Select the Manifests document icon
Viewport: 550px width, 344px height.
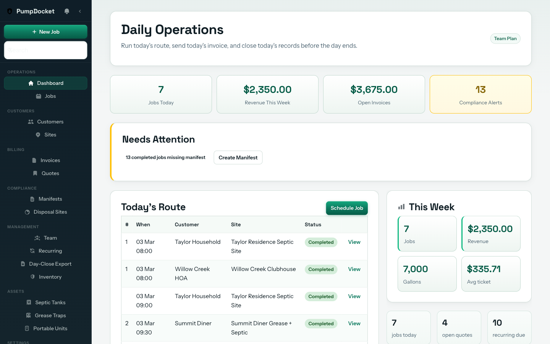32,199
